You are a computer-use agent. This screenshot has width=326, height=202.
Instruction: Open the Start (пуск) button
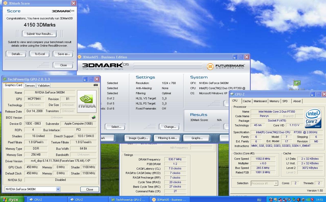point(12,199)
